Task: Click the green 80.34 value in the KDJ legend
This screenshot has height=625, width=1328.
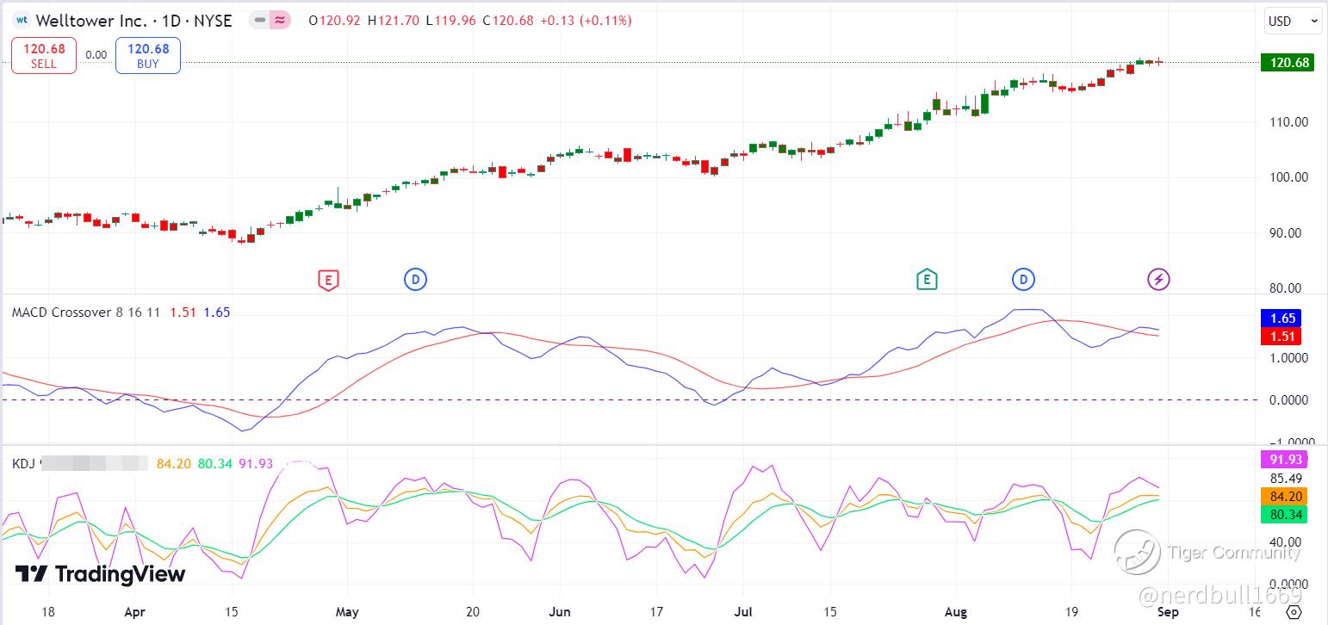Action: tap(215, 464)
